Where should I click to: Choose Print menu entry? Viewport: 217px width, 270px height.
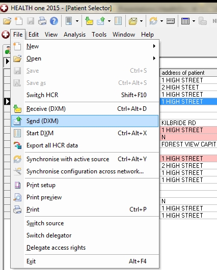tap(85, 209)
